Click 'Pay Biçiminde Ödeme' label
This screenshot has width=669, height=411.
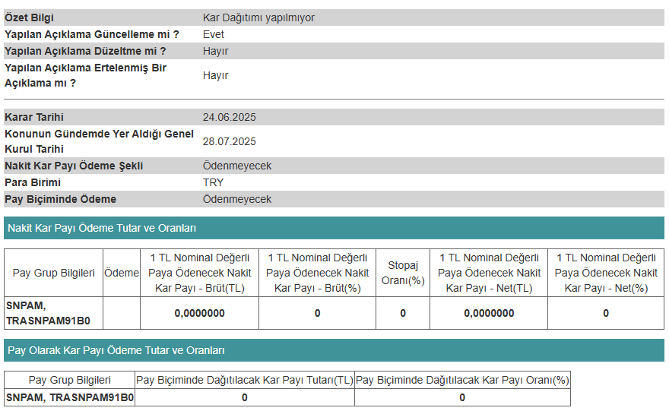(x=60, y=199)
